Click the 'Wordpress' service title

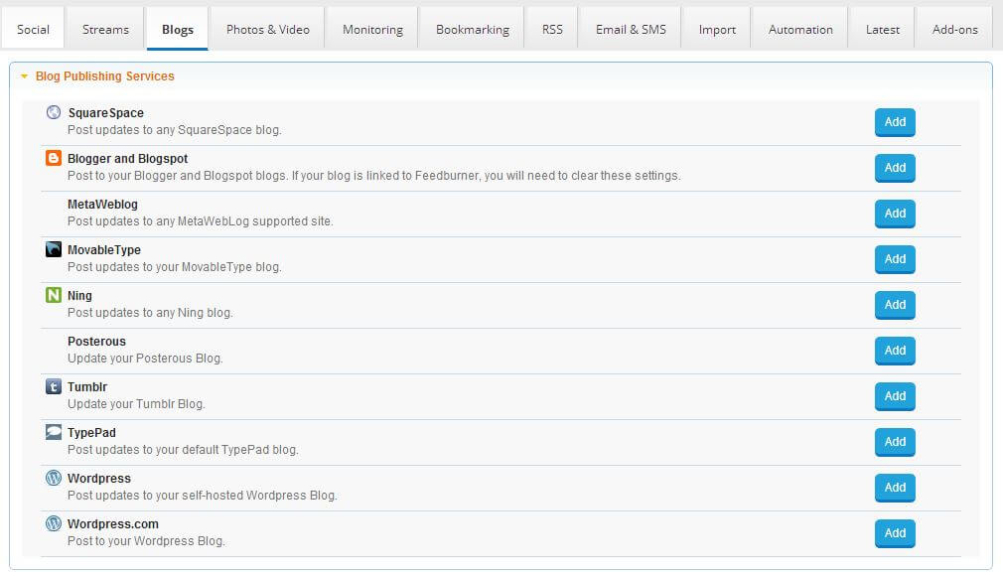[99, 479]
